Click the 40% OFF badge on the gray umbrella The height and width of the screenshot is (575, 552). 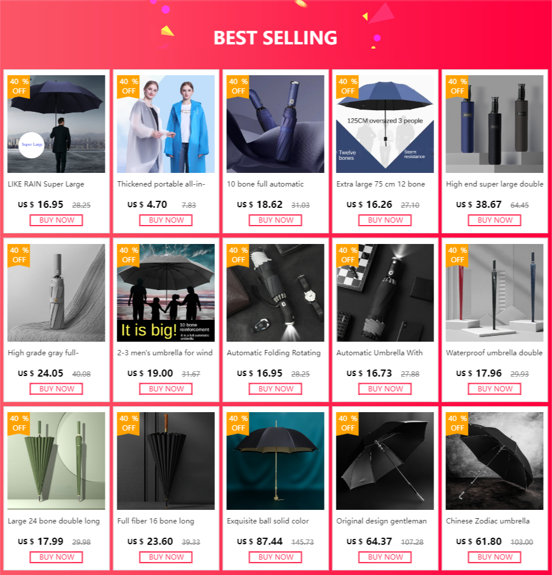point(19,255)
